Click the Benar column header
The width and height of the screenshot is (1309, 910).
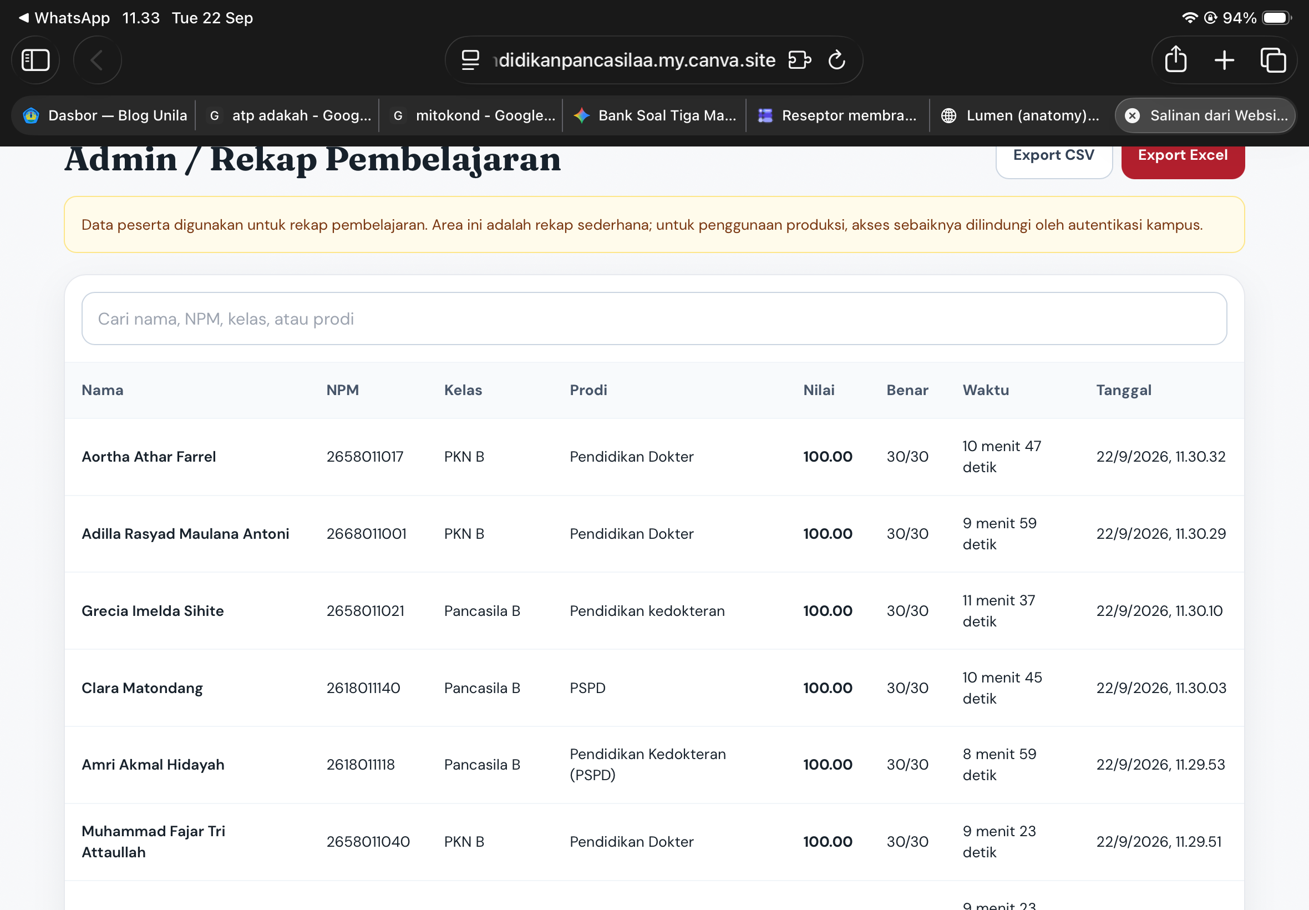pos(907,390)
